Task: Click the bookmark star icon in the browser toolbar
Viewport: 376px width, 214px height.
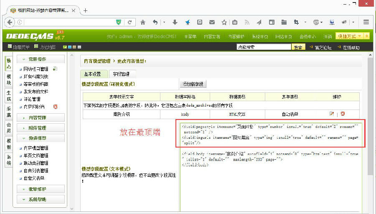Action: [224, 22]
